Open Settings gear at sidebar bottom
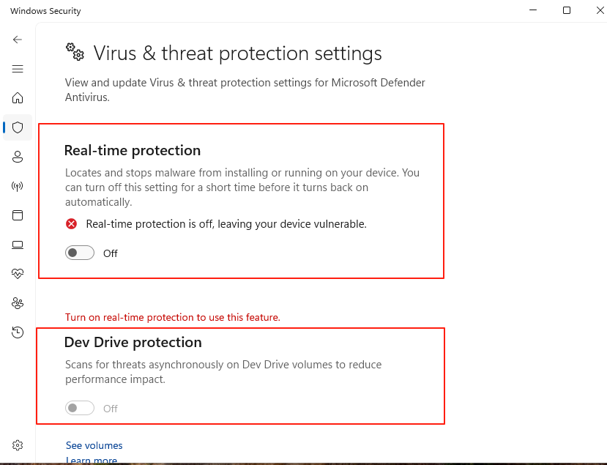 (18, 445)
